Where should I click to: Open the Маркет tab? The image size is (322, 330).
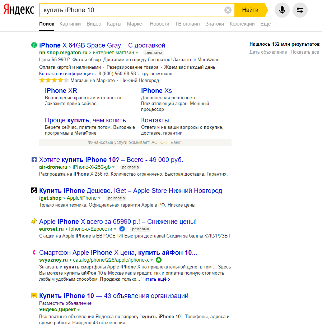click(x=135, y=24)
